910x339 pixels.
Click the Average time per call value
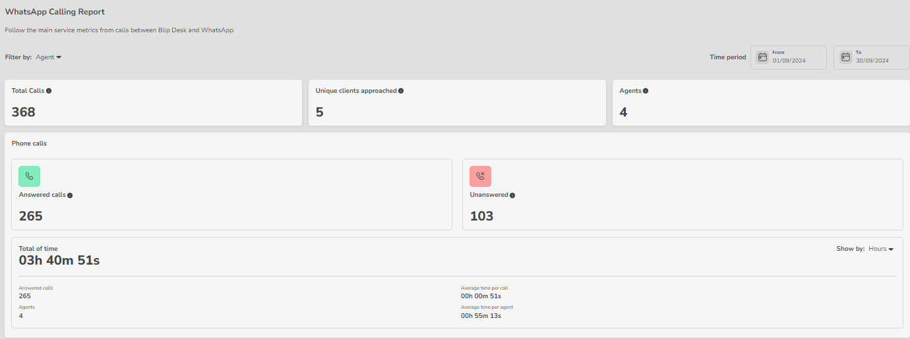(481, 296)
